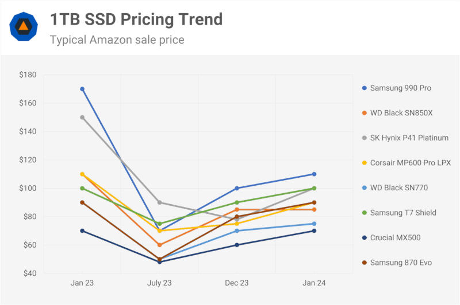Click the Dec 23 x-axis label

(237, 283)
